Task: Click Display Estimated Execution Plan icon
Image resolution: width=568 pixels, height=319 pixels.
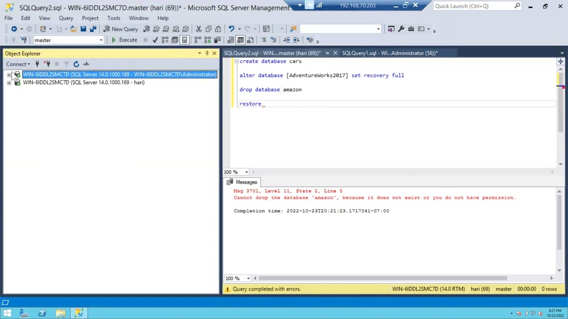Action: coord(165,40)
